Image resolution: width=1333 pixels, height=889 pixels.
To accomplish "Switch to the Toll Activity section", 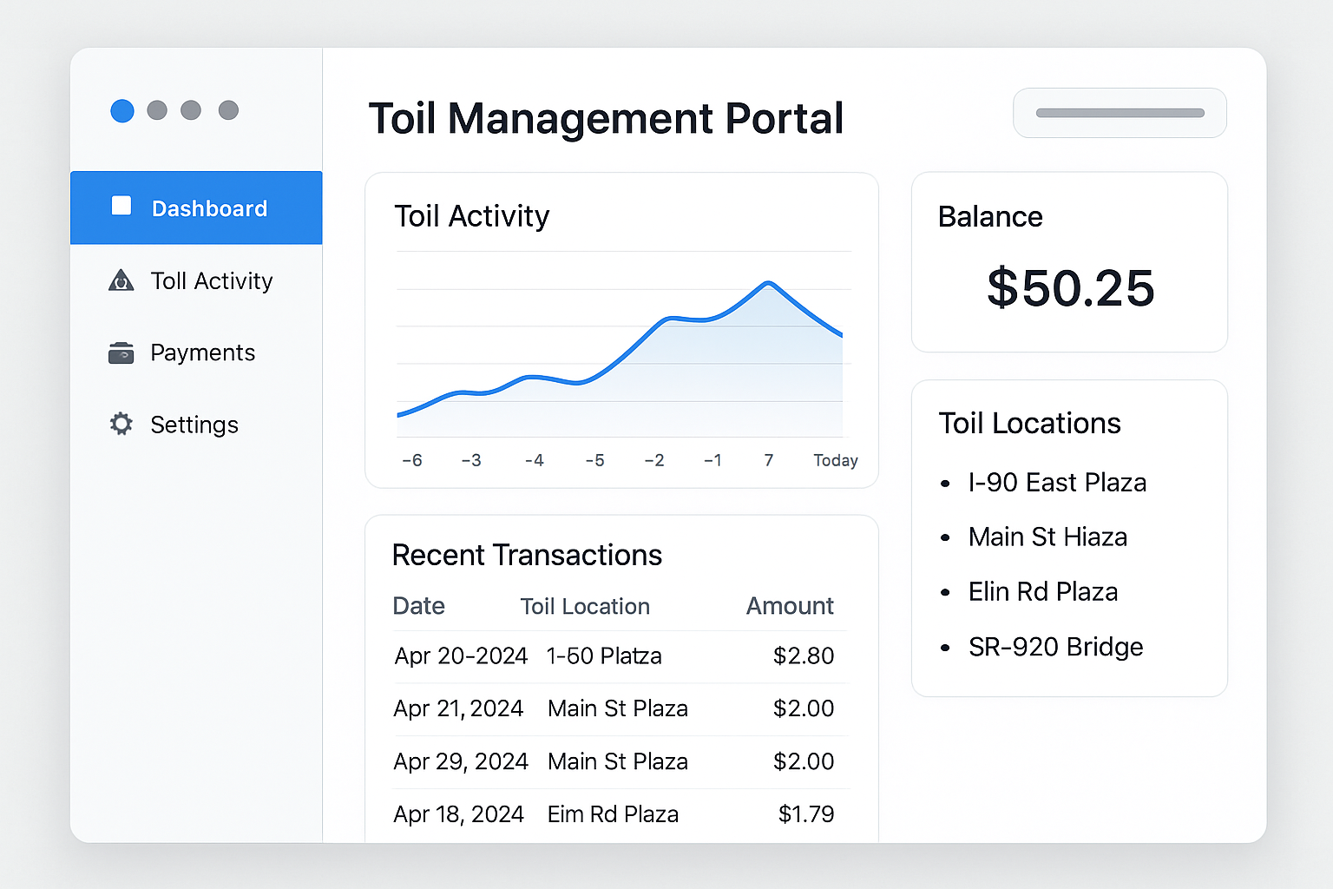I will tap(211, 280).
